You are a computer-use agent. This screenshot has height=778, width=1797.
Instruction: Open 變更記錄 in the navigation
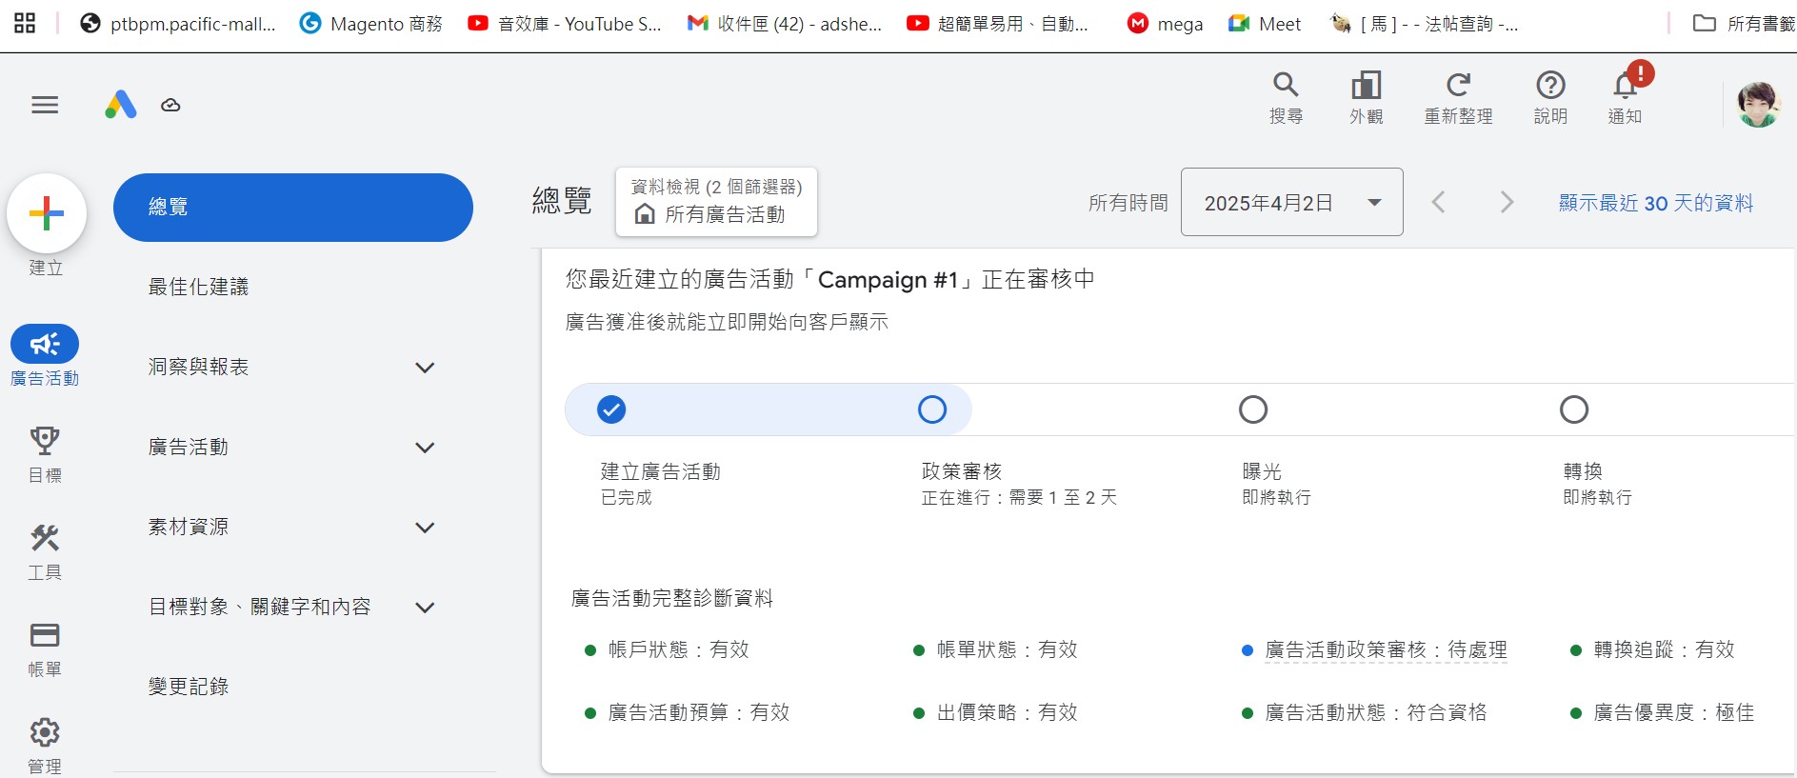[189, 687]
